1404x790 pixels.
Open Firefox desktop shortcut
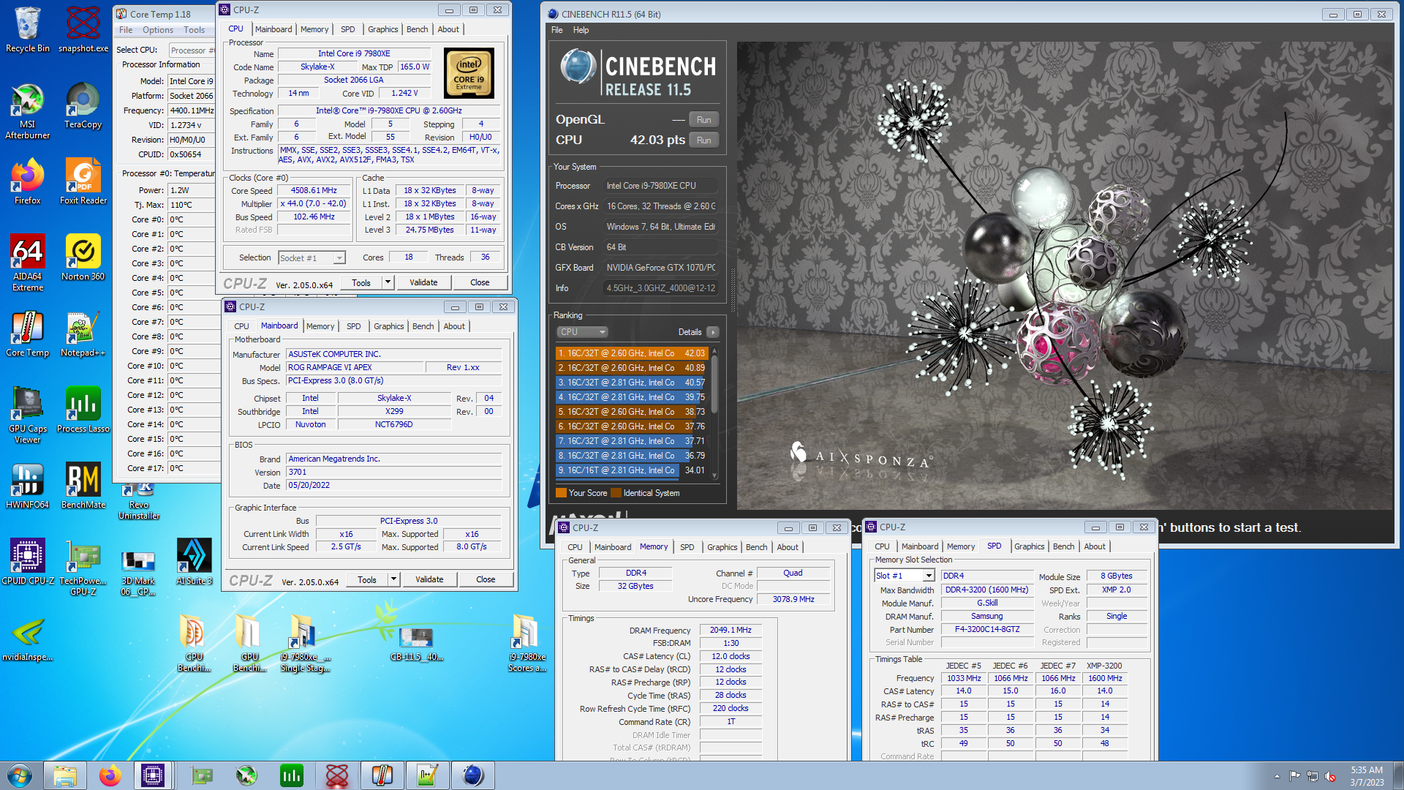pos(28,181)
